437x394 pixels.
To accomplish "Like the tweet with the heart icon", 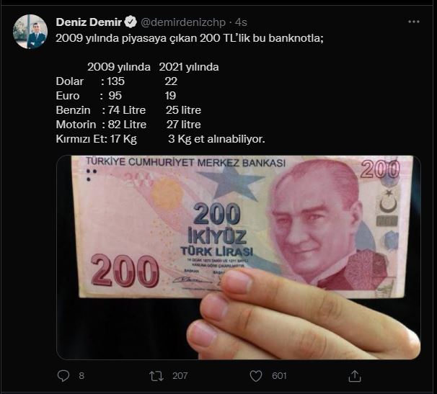I will pyautogui.click(x=255, y=376).
